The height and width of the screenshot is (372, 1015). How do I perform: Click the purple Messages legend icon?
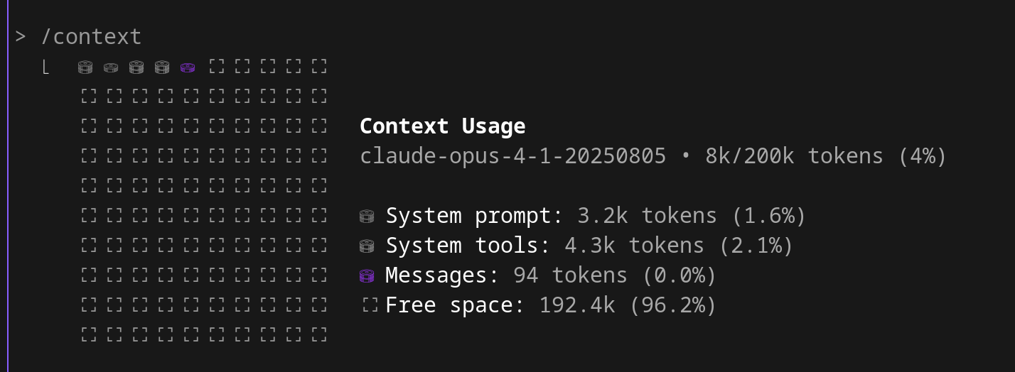[x=367, y=276]
